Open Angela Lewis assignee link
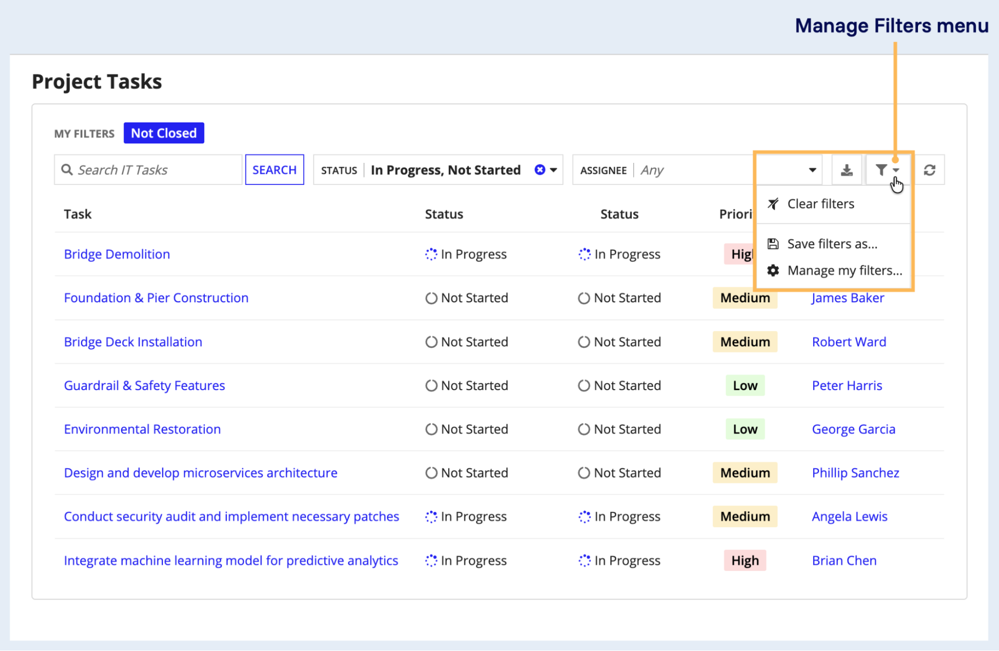The height and width of the screenshot is (651, 999). click(x=850, y=516)
